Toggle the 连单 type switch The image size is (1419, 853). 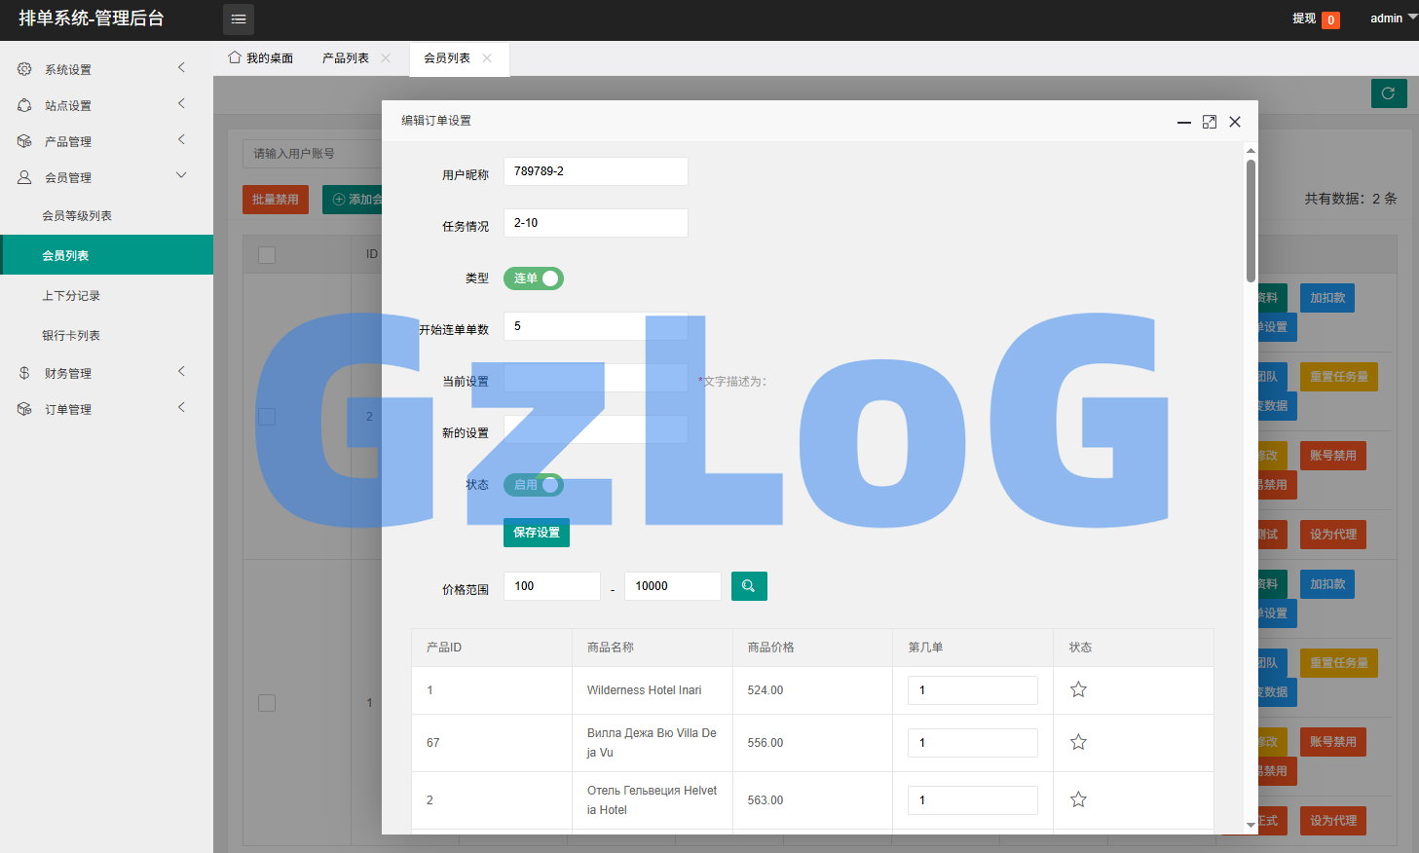[533, 278]
